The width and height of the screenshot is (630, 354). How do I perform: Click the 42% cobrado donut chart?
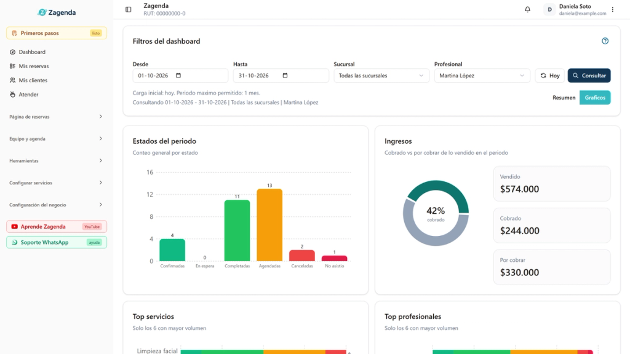coord(436,213)
